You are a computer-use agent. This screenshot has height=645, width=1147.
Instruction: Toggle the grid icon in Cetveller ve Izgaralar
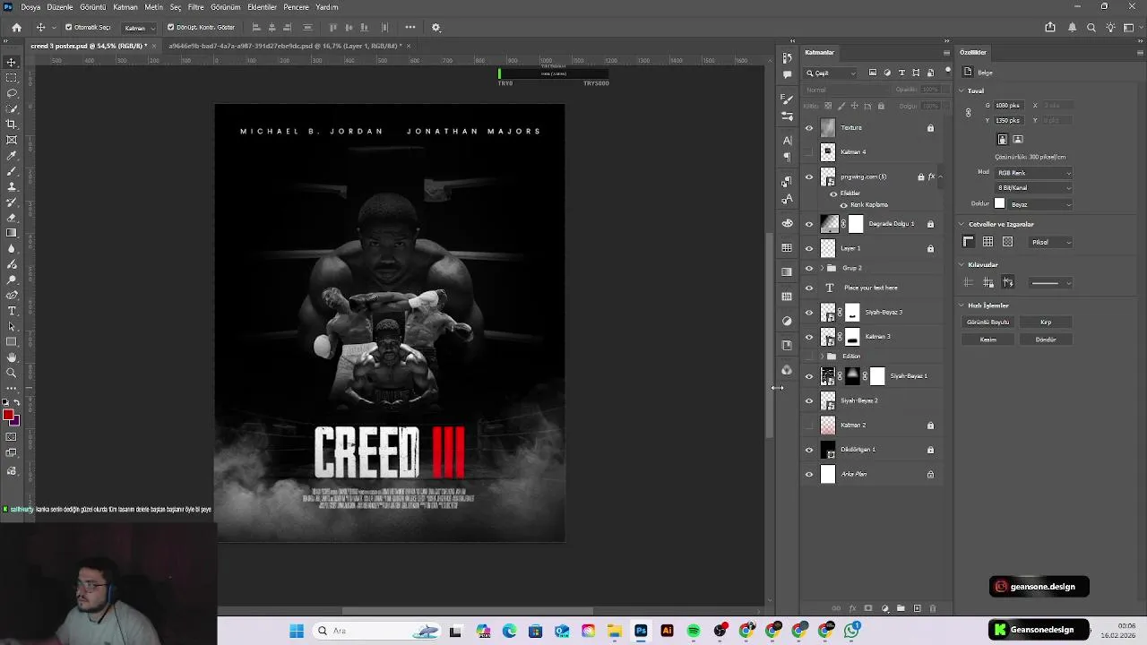coord(987,242)
